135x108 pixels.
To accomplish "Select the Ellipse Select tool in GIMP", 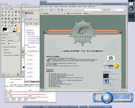I will click(6, 12).
